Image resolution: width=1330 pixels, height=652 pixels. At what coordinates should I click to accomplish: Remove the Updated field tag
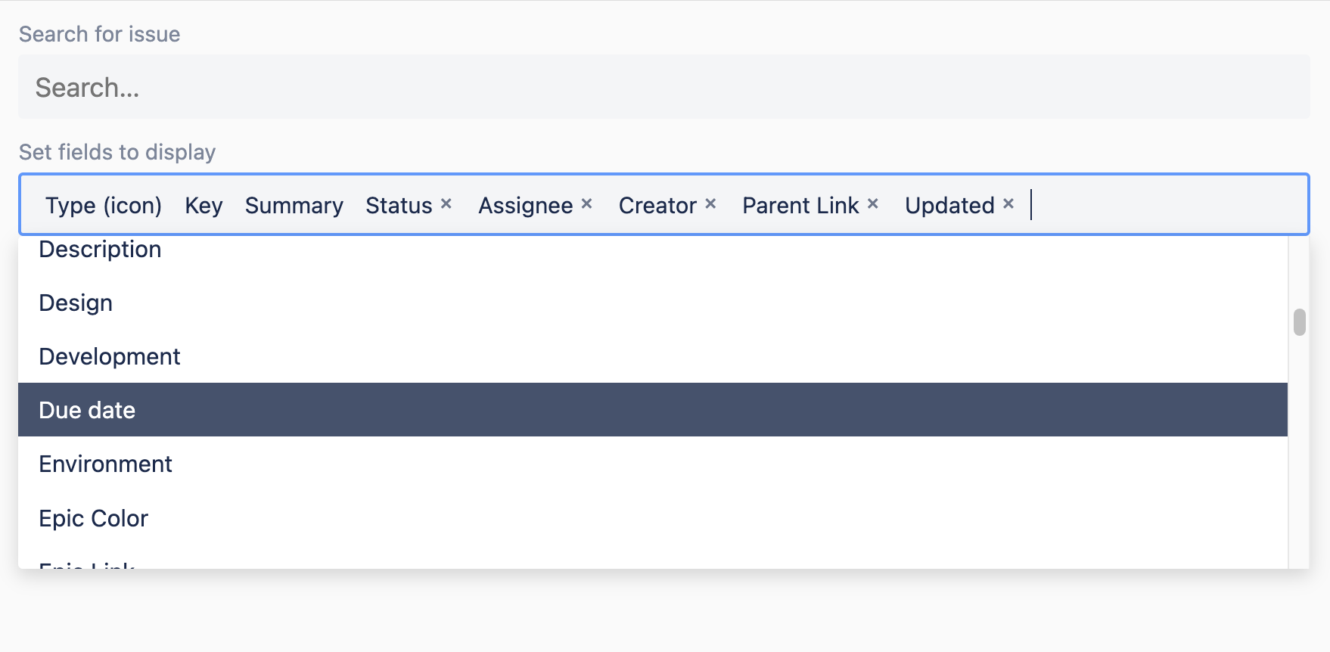[x=1008, y=203]
